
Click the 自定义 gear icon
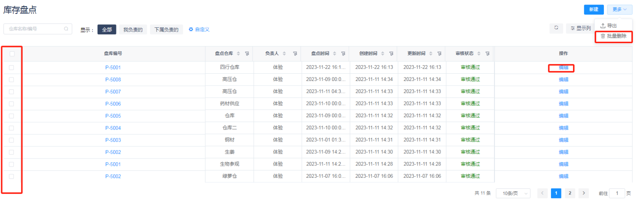click(x=191, y=29)
